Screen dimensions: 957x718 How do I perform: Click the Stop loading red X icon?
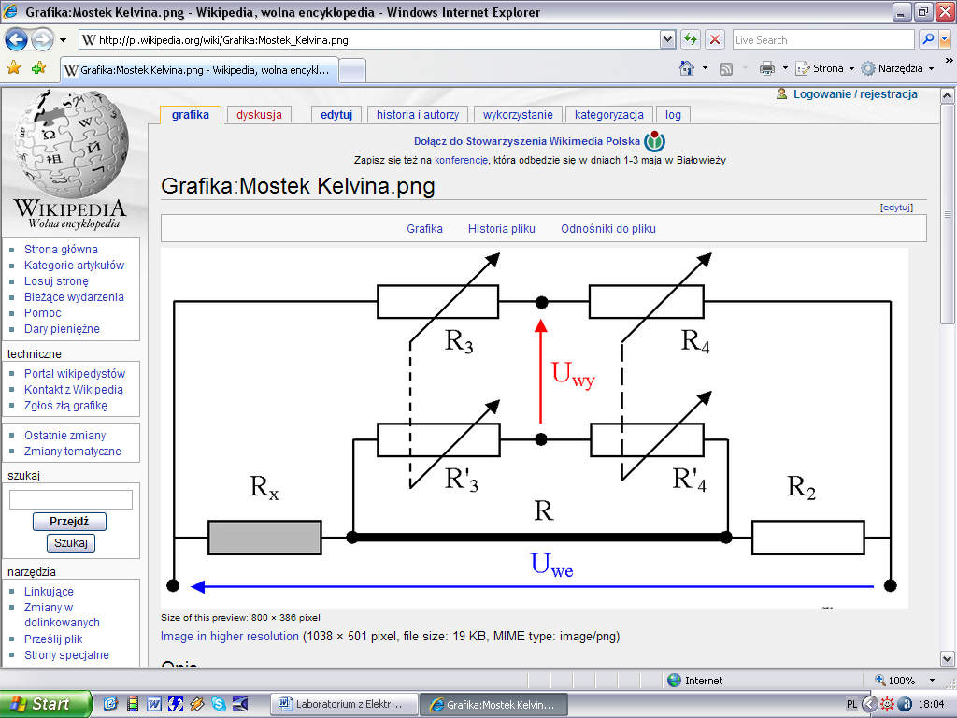pos(715,40)
